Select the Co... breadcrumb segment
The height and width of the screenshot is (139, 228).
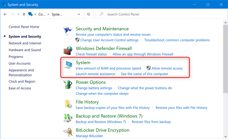coord(42,14)
